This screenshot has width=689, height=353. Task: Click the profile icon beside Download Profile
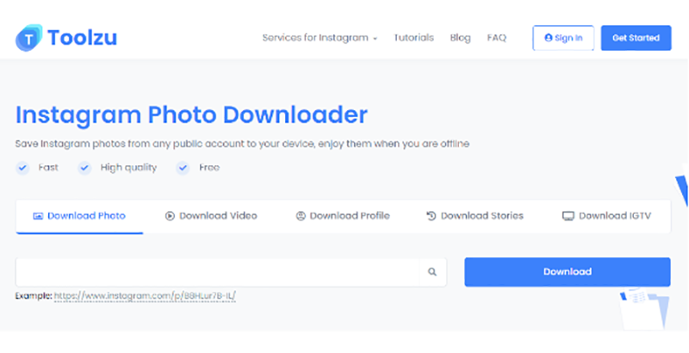click(301, 216)
